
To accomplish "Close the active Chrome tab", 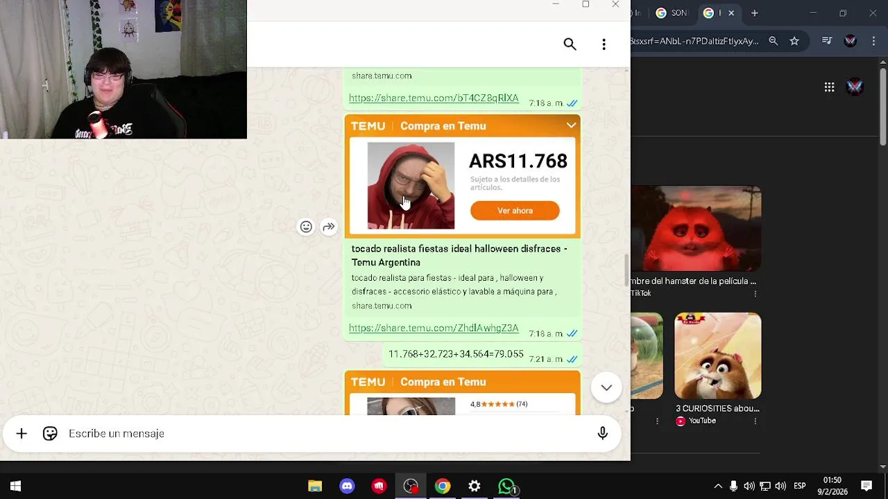I will (731, 13).
